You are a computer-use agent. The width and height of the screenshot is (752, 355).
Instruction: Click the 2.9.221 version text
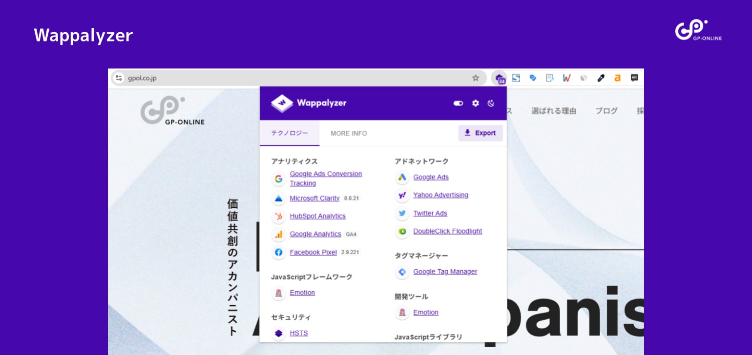pos(350,252)
